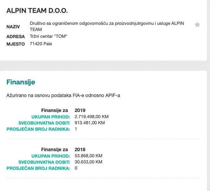The image size is (210, 191).
Task: Click the 2019 finance year value
Action: pyautogui.click(x=80, y=110)
